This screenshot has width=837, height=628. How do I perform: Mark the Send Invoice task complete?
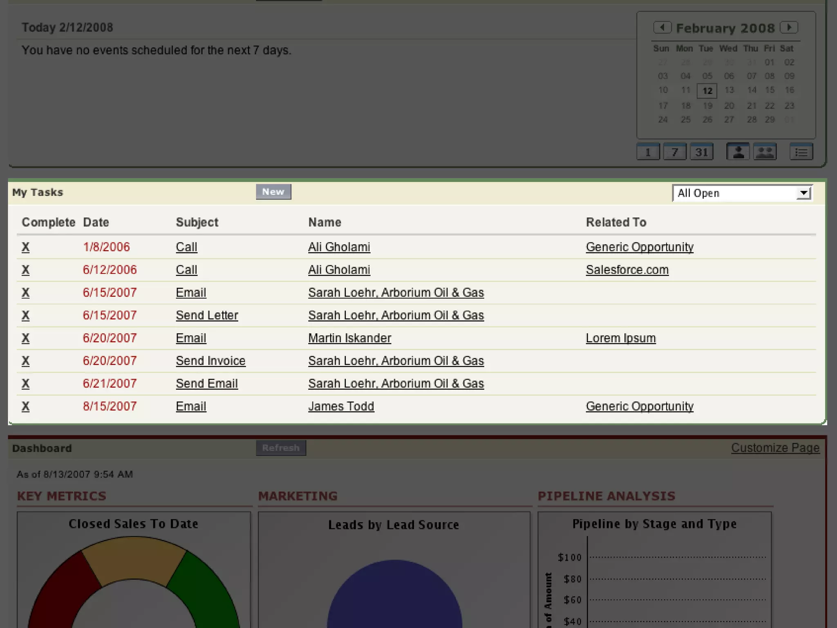point(25,361)
